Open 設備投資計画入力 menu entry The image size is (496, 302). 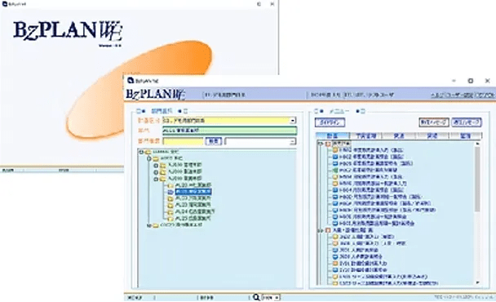363,264
